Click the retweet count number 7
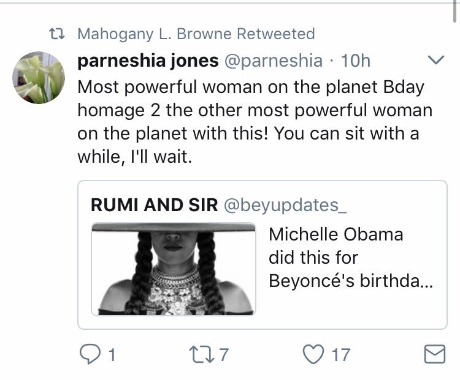Viewport: 460px width, 380px height. click(x=224, y=354)
